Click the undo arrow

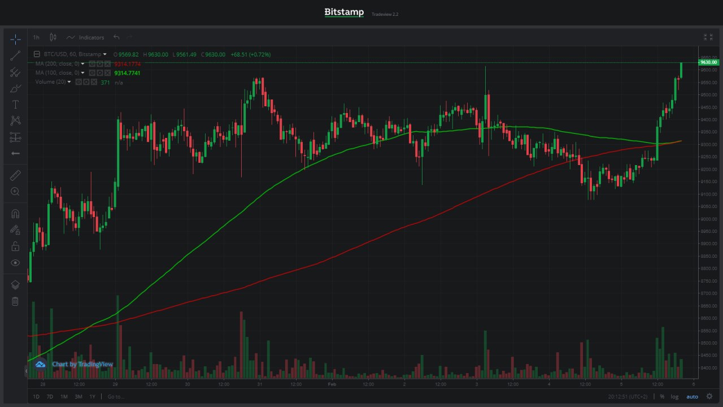point(116,37)
